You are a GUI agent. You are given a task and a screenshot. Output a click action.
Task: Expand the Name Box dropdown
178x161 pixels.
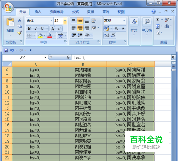45,57
